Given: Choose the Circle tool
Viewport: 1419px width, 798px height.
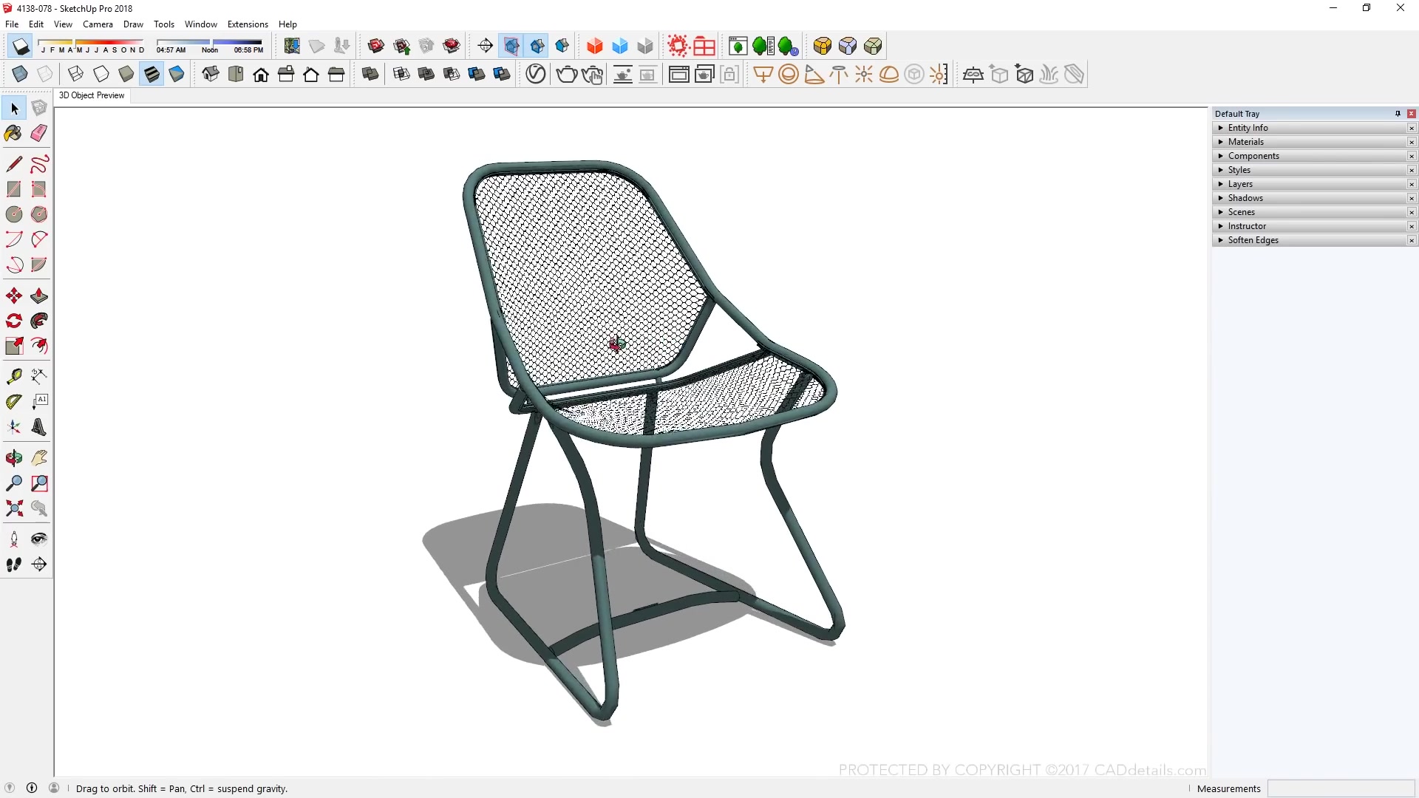Looking at the screenshot, I should pos(14,214).
